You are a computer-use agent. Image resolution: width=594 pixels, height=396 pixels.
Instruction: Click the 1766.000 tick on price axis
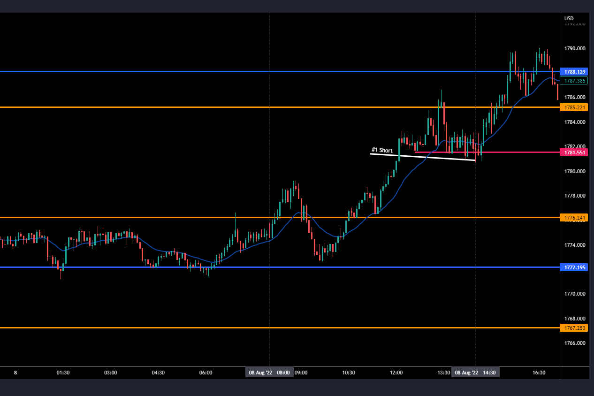[574, 343]
